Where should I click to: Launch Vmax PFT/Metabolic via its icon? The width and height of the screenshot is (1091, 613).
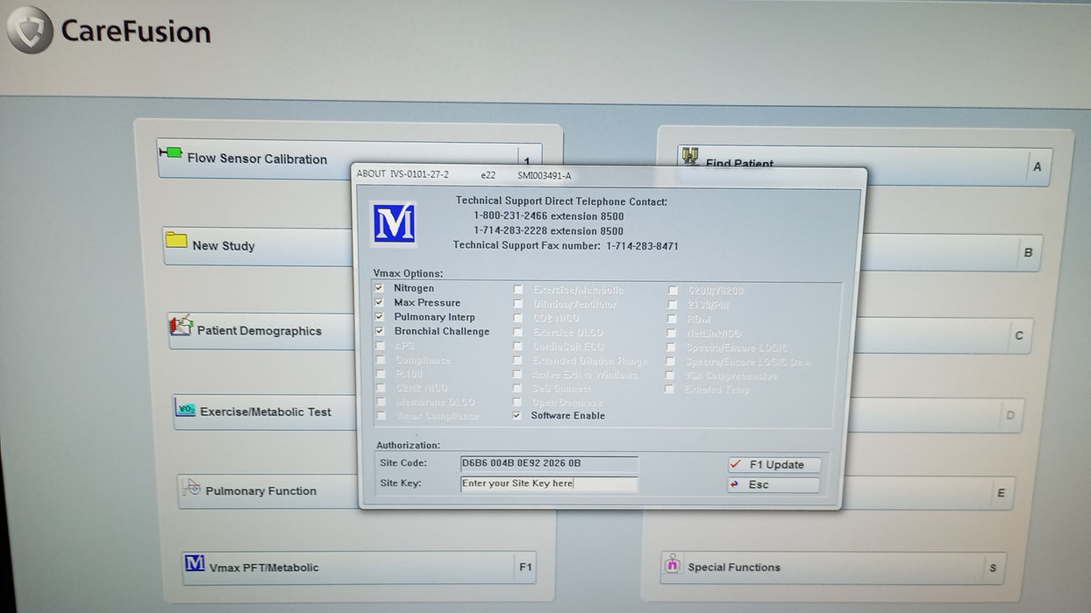click(x=195, y=563)
